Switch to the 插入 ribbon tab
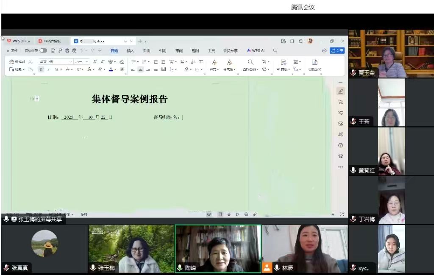 [131, 51]
